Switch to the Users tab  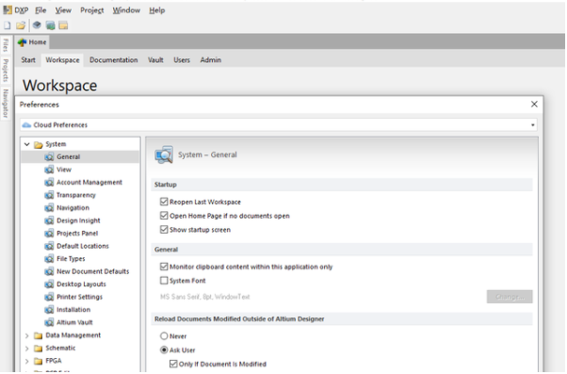click(182, 60)
